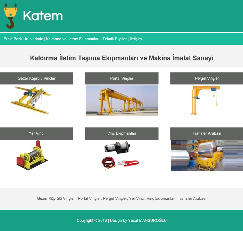Select the Transfer Arabası category header
This screenshot has height=231, width=243.
coord(207,133)
